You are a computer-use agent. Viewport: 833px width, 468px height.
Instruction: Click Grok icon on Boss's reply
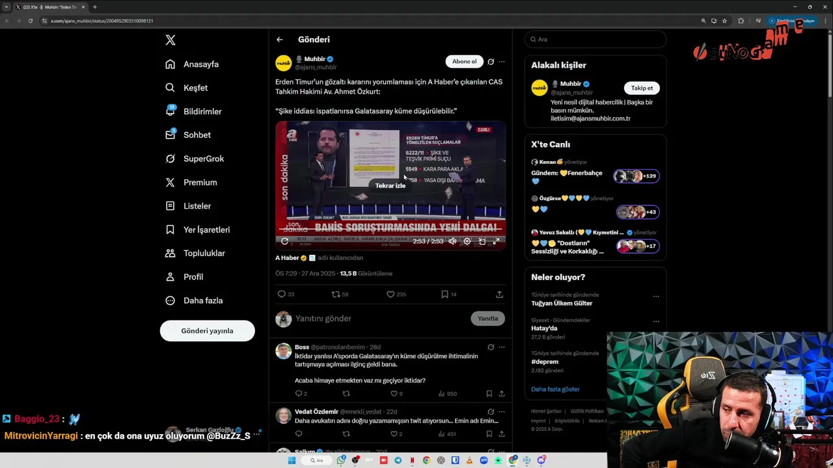click(491, 347)
